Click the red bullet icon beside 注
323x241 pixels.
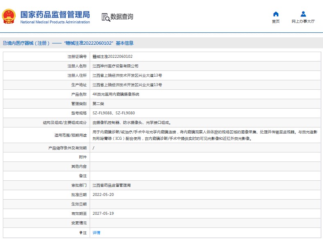(81, 233)
